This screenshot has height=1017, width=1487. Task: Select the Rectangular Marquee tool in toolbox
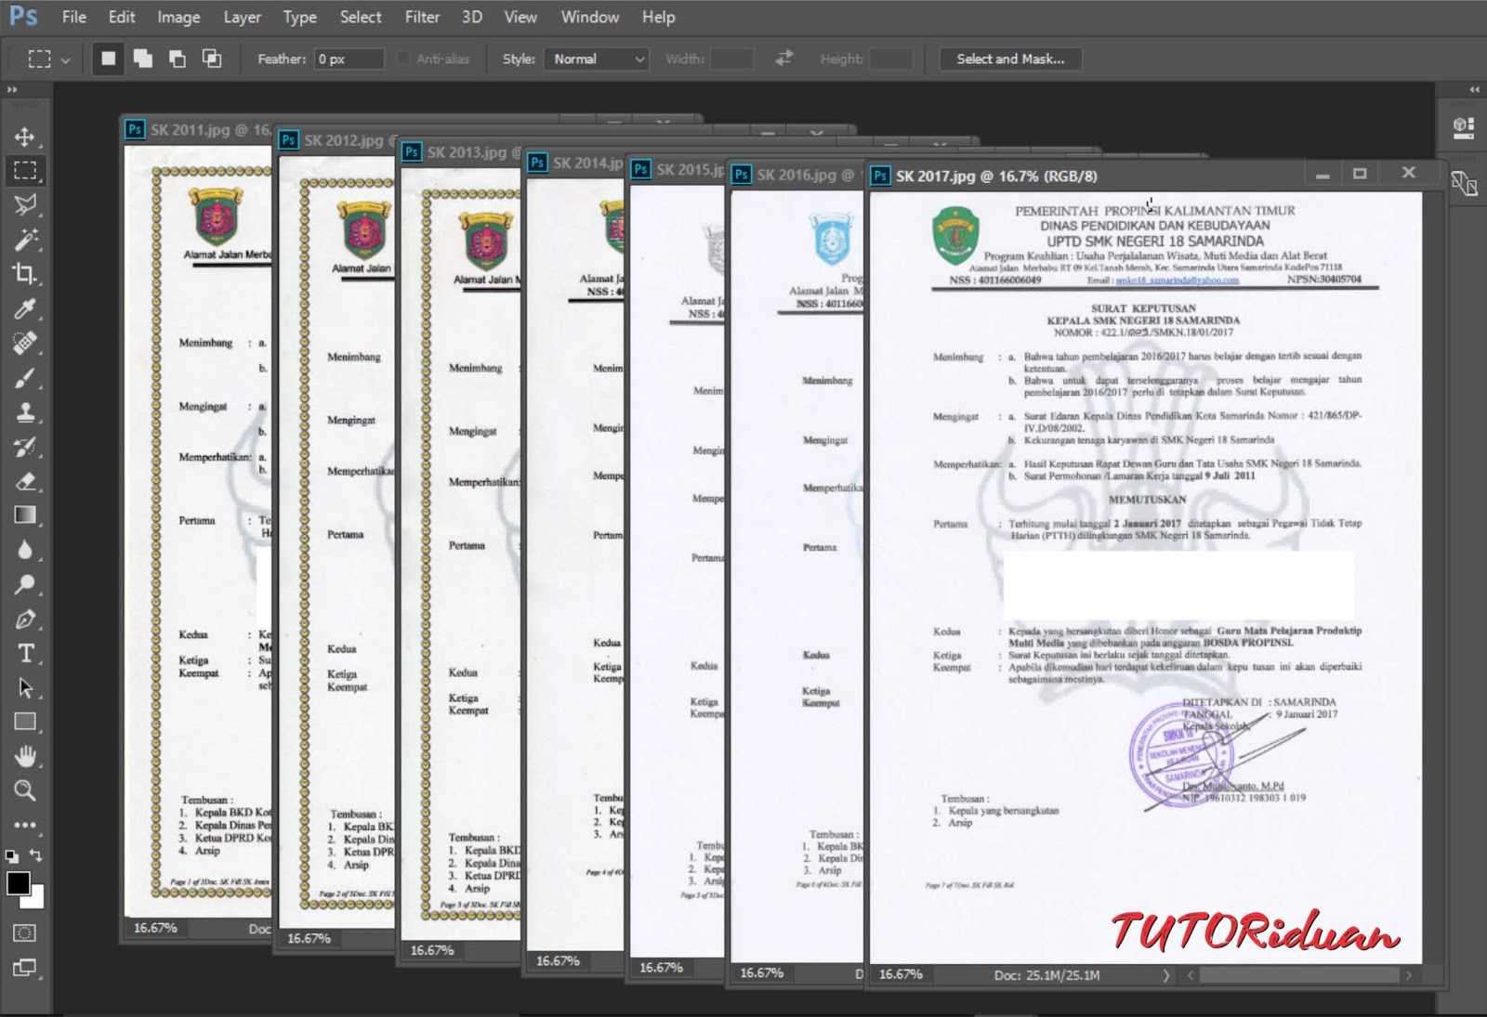click(25, 171)
